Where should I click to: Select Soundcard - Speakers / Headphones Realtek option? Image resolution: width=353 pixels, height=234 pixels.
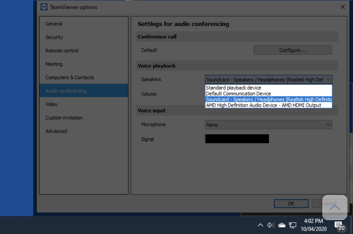tap(269, 100)
